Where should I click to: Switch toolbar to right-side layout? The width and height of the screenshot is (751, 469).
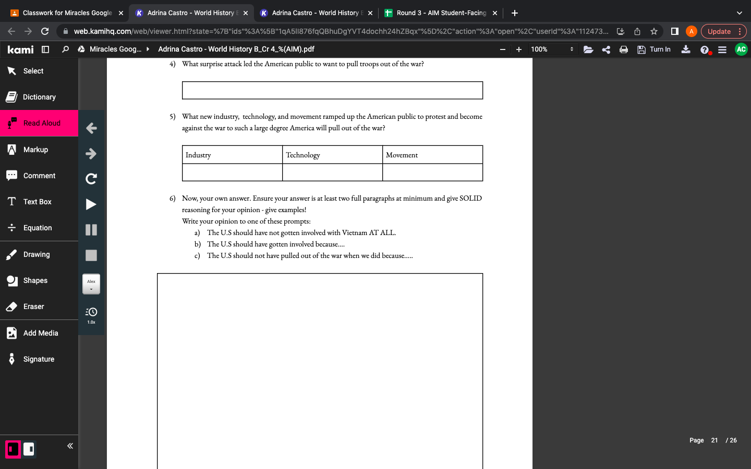29,449
